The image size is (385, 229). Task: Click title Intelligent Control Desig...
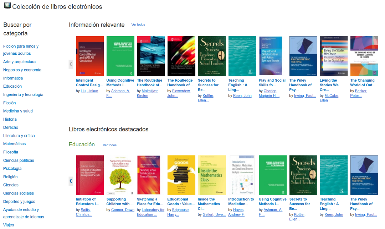click(x=89, y=83)
